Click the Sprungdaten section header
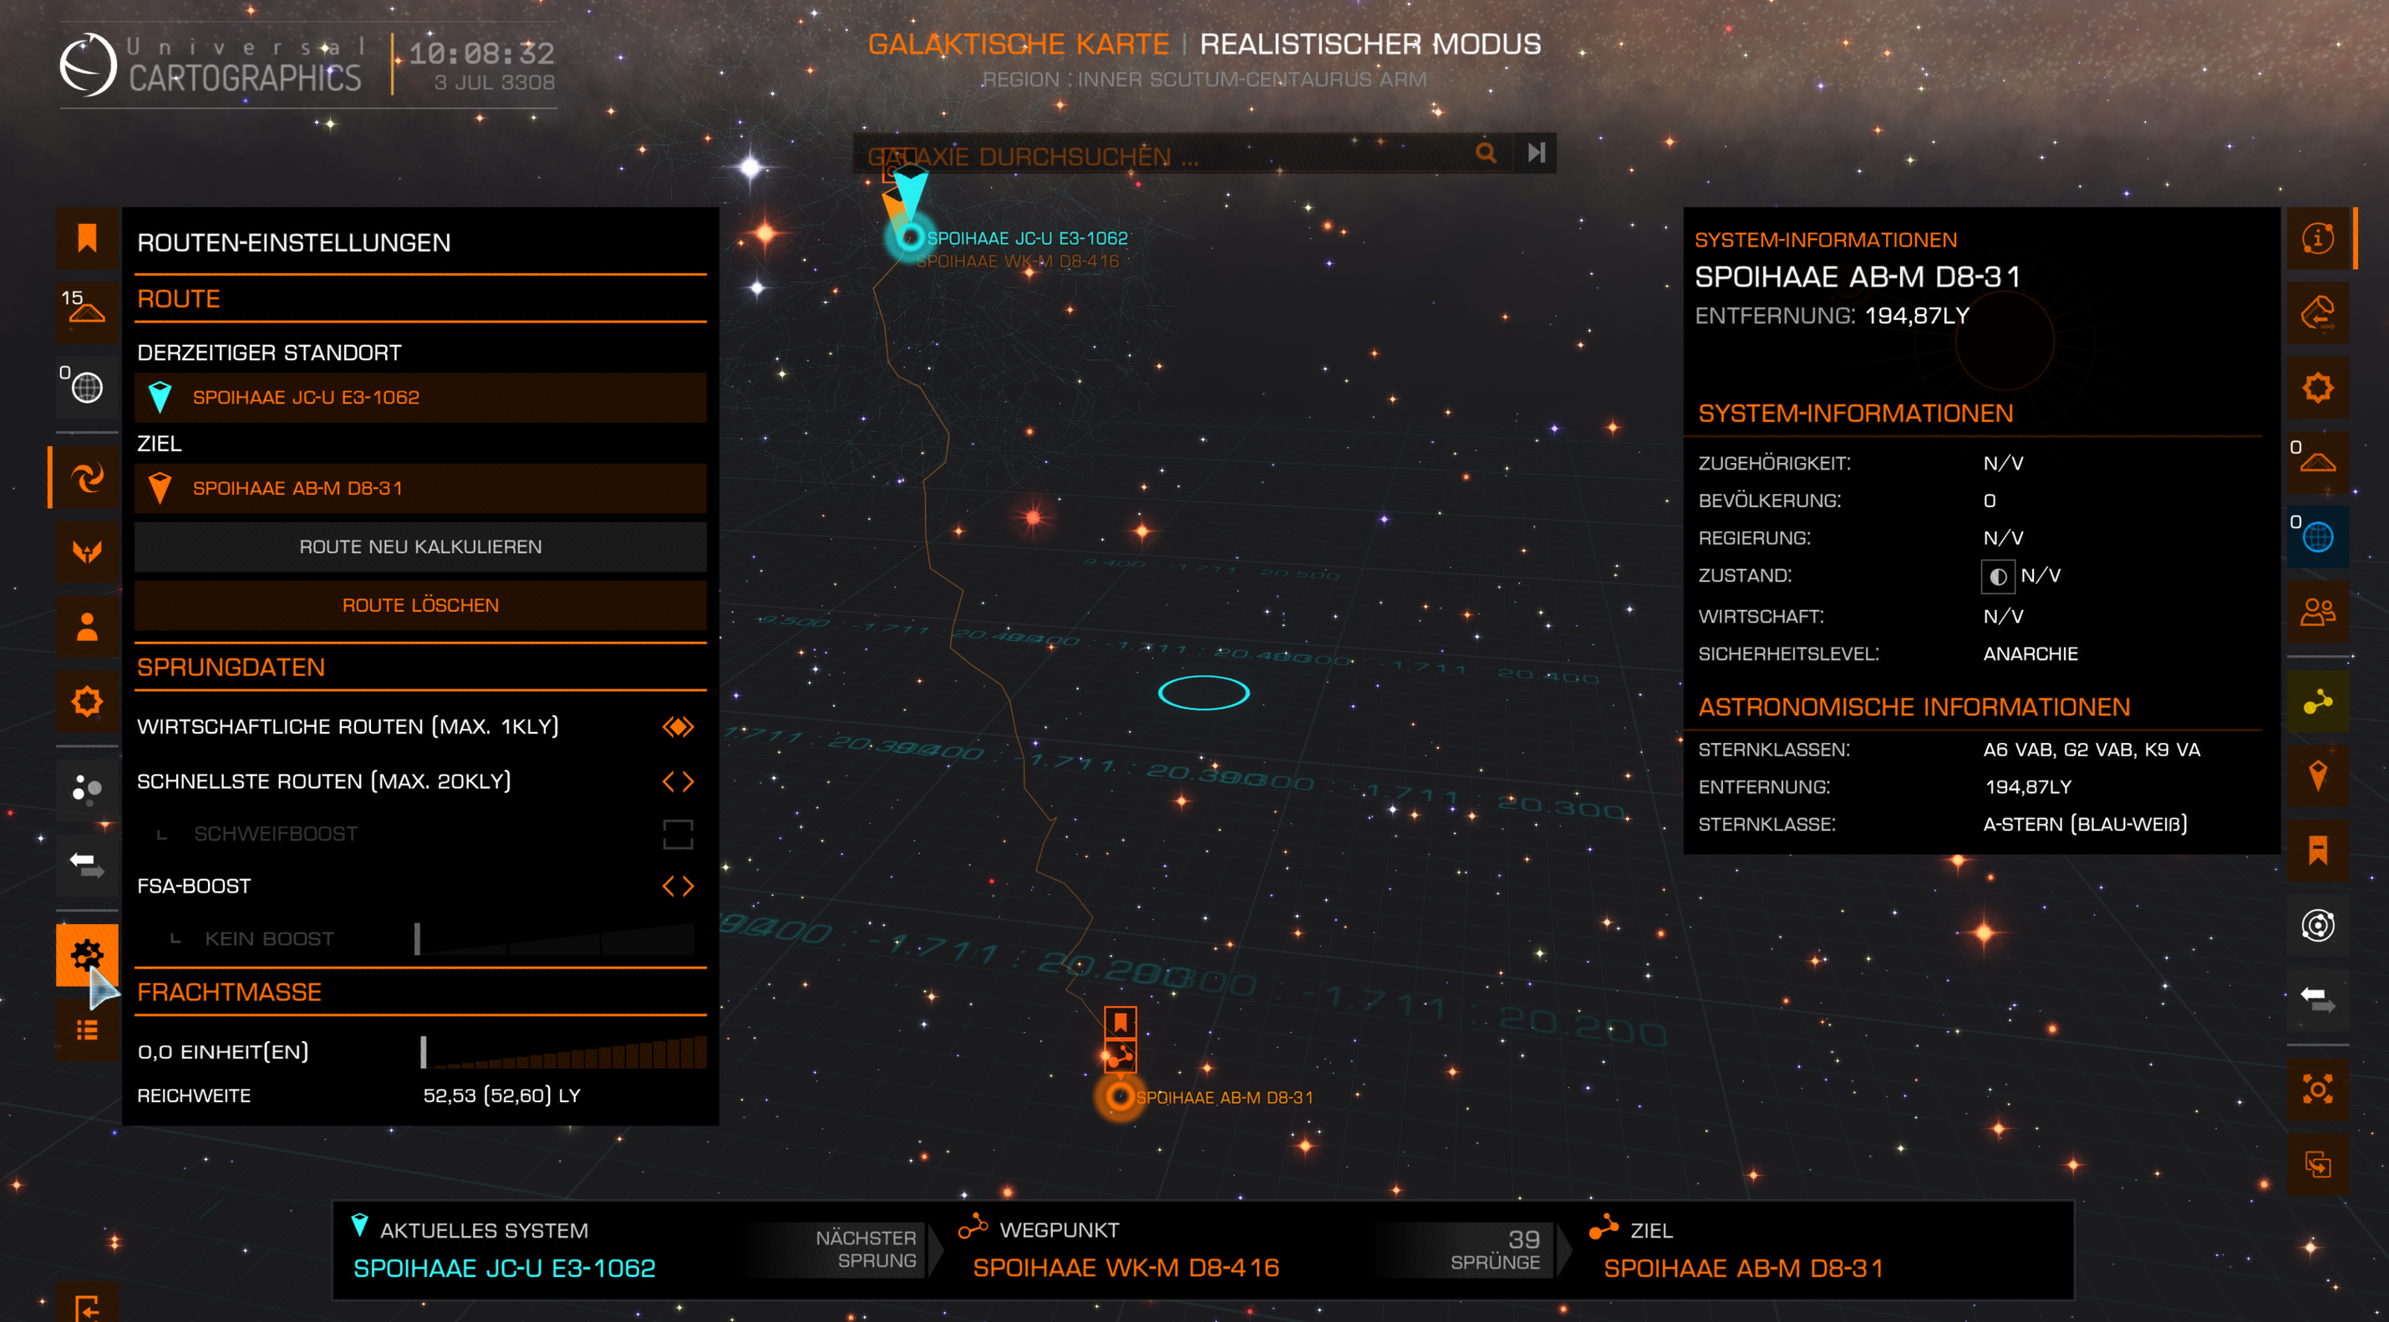The height and width of the screenshot is (1322, 2389). click(x=231, y=667)
